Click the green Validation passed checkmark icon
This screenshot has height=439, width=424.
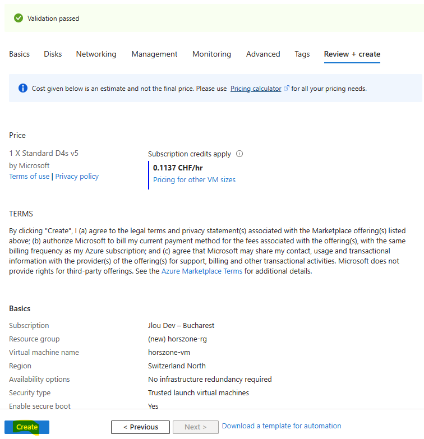tap(19, 18)
